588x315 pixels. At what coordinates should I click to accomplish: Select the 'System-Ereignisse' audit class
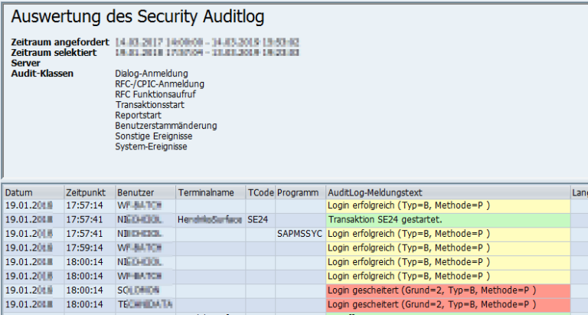tap(151, 146)
